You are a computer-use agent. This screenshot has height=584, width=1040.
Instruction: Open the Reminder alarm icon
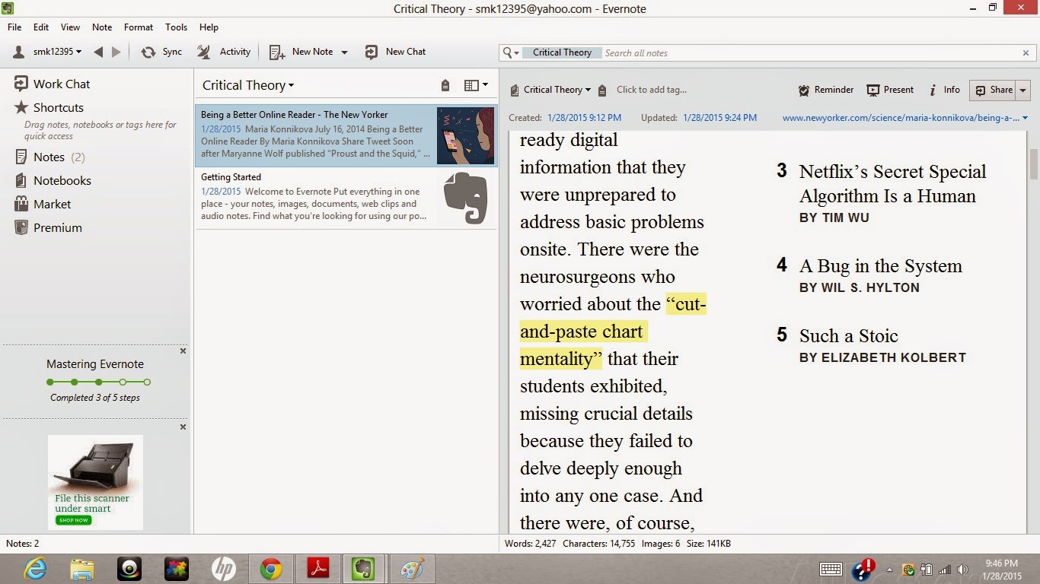pos(803,90)
